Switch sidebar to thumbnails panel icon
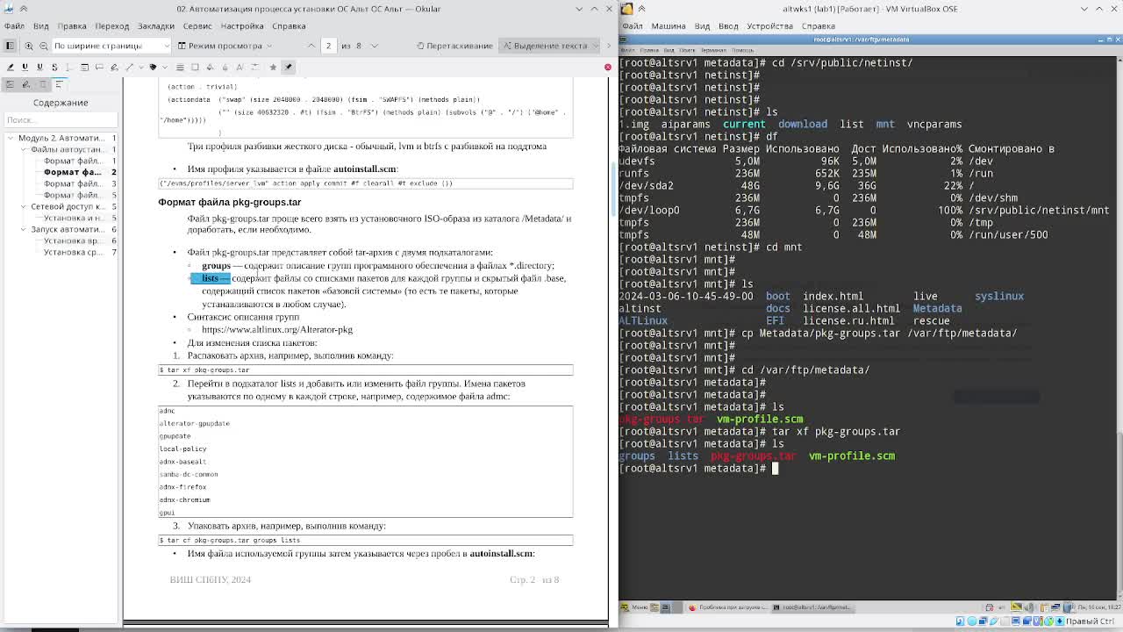The height and width of the screenshot is (632, 1123). click(x=10, y=84)
